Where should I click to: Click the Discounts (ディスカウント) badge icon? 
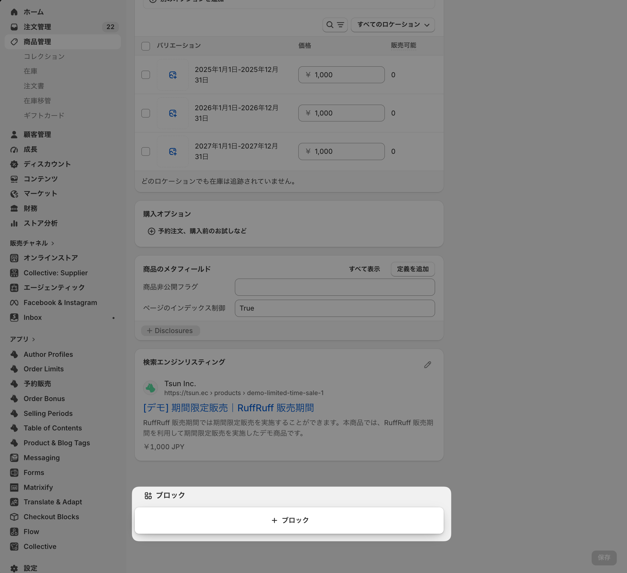click(x=14, y=164)
